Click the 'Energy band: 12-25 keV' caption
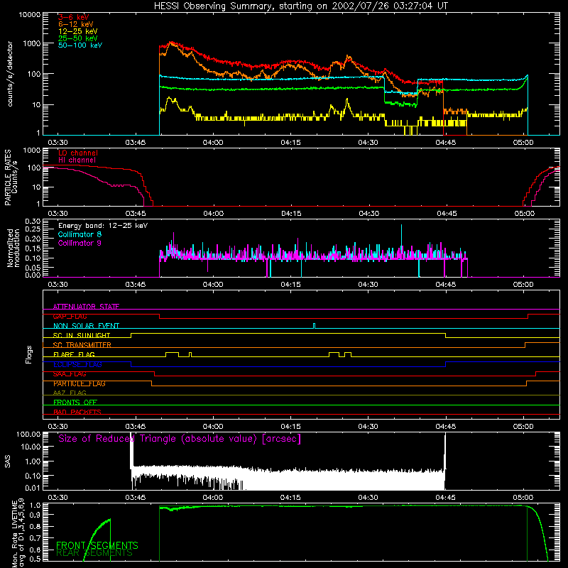Image resolution: width=568 pixels, height=568 pixels. (x=103, y=226)
